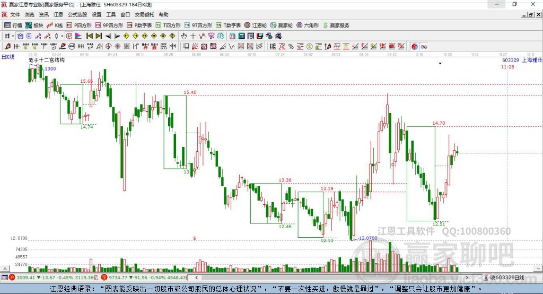The height and width of the screenshot is (294, 543).
Task: Select the percent % tool
Action: coord(291,46)
